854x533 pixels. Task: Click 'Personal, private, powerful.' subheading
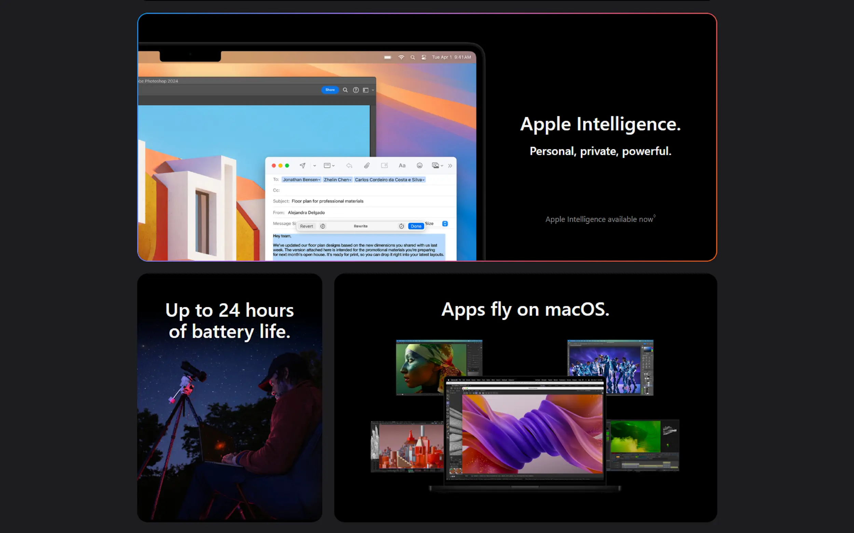coord(601,151)
